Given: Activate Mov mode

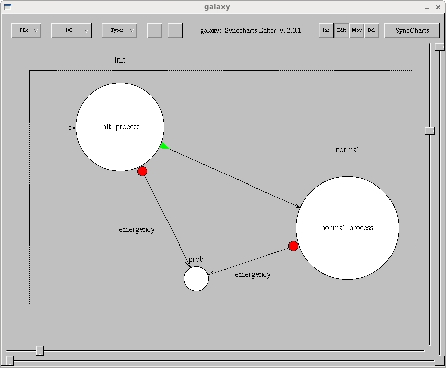Looking at the screenshot, I should (x=356, y=30).
